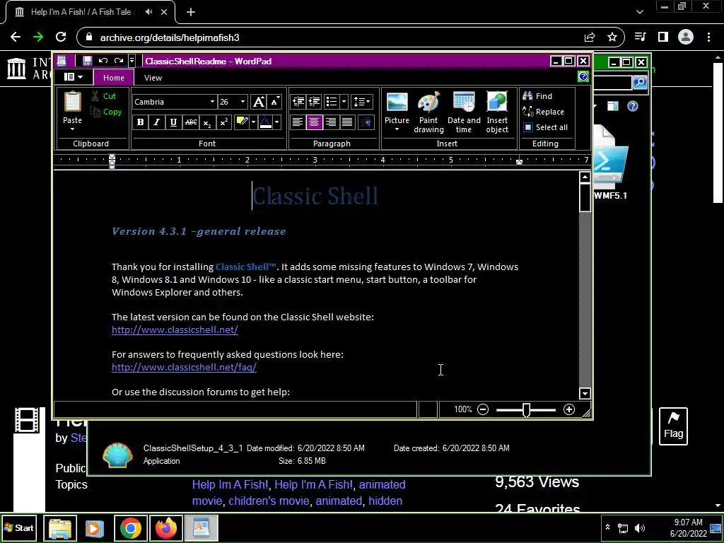724x543 pixels.
Task: Open the list style dropdown arrow
Action: (x=344, y=102)
